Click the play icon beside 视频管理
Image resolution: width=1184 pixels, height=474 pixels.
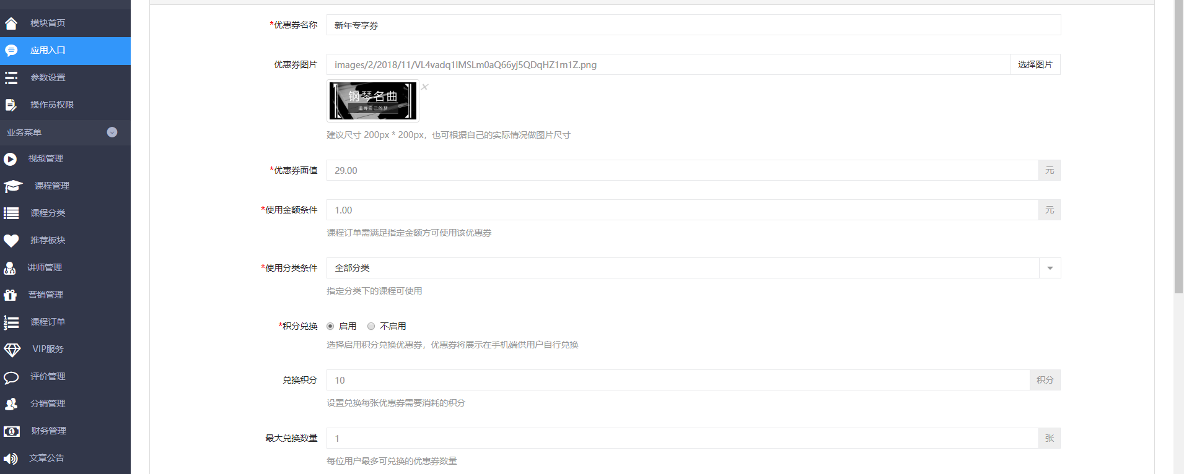click(x=10, y=159)
